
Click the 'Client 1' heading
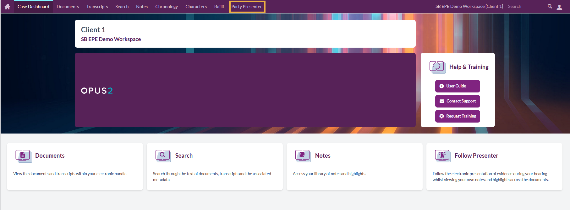93,30
